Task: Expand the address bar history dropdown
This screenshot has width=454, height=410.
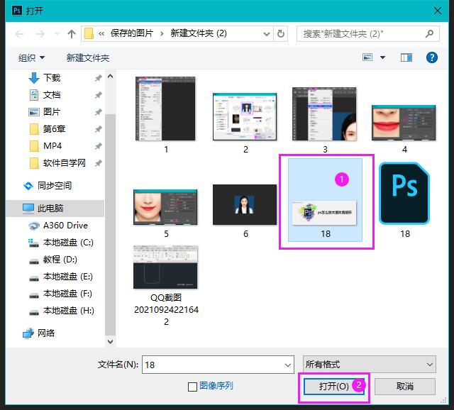Action: coord(267,34)
